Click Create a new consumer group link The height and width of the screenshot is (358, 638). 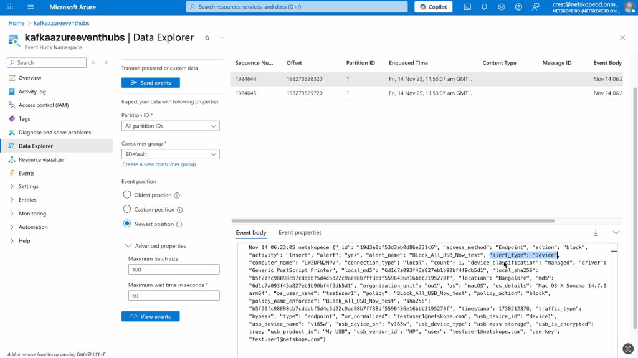tap(159, 164)
